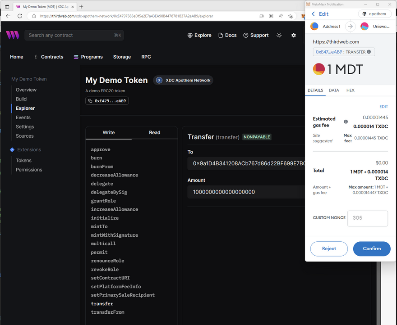Click the thirdweb logo icon
Screen dimensions: 397x325
(13, 35)
